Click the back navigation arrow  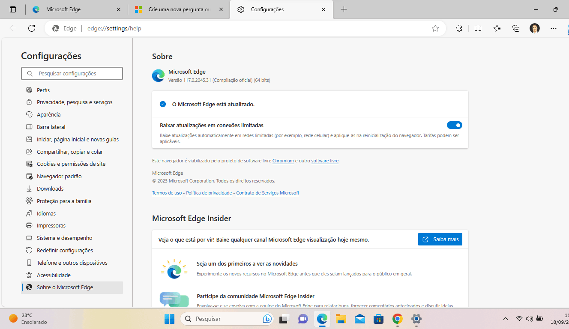pos(13,28)
